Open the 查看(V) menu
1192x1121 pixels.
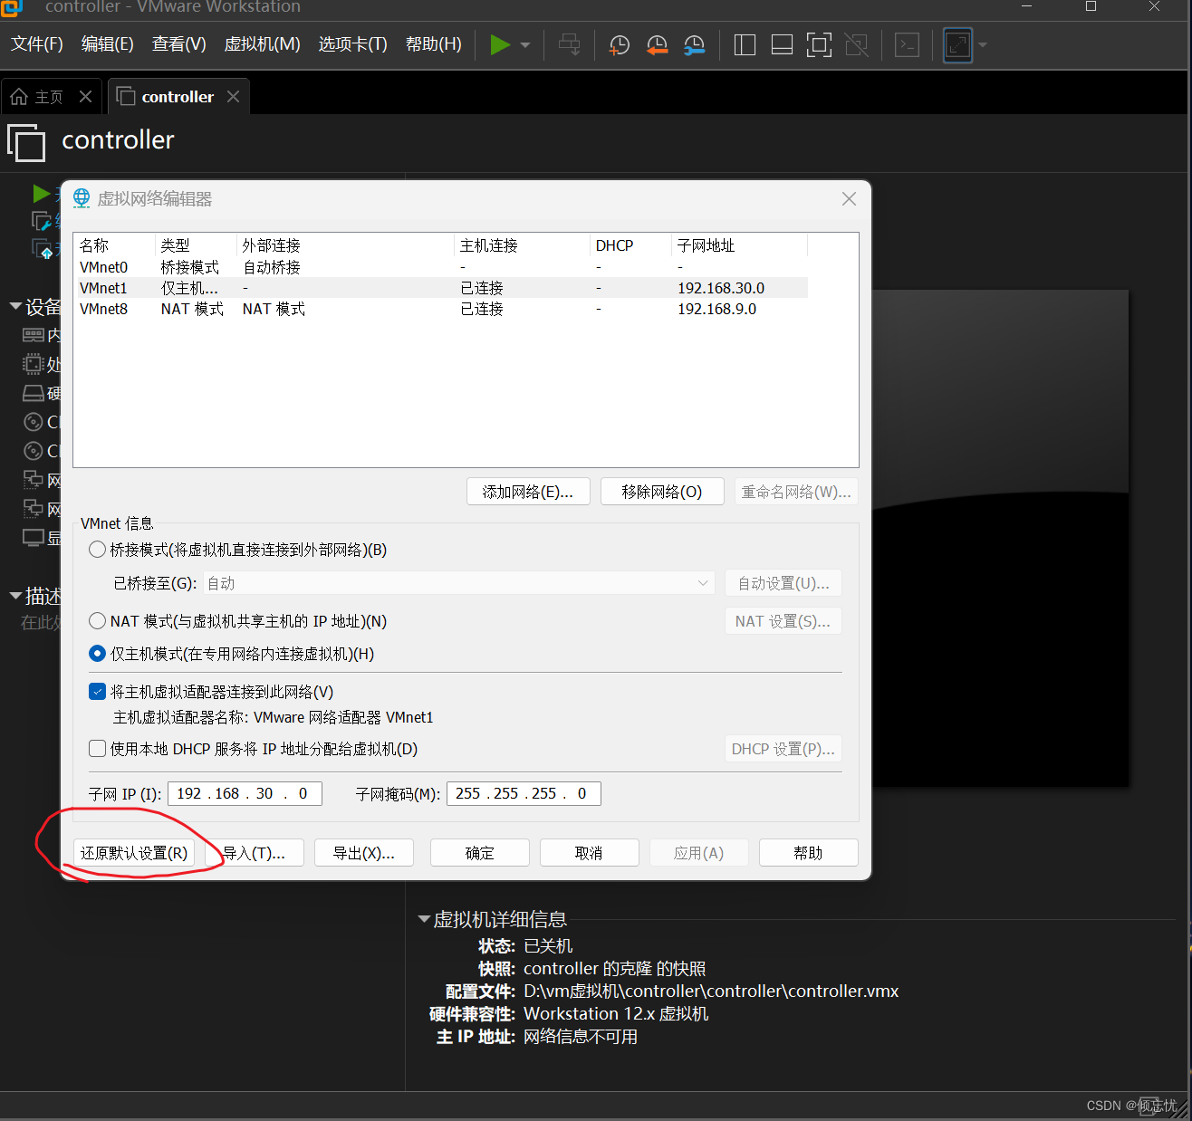pos(178,44)
